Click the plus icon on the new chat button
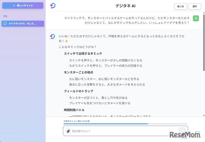The image size is (205, 142). (x=14, y=5)
